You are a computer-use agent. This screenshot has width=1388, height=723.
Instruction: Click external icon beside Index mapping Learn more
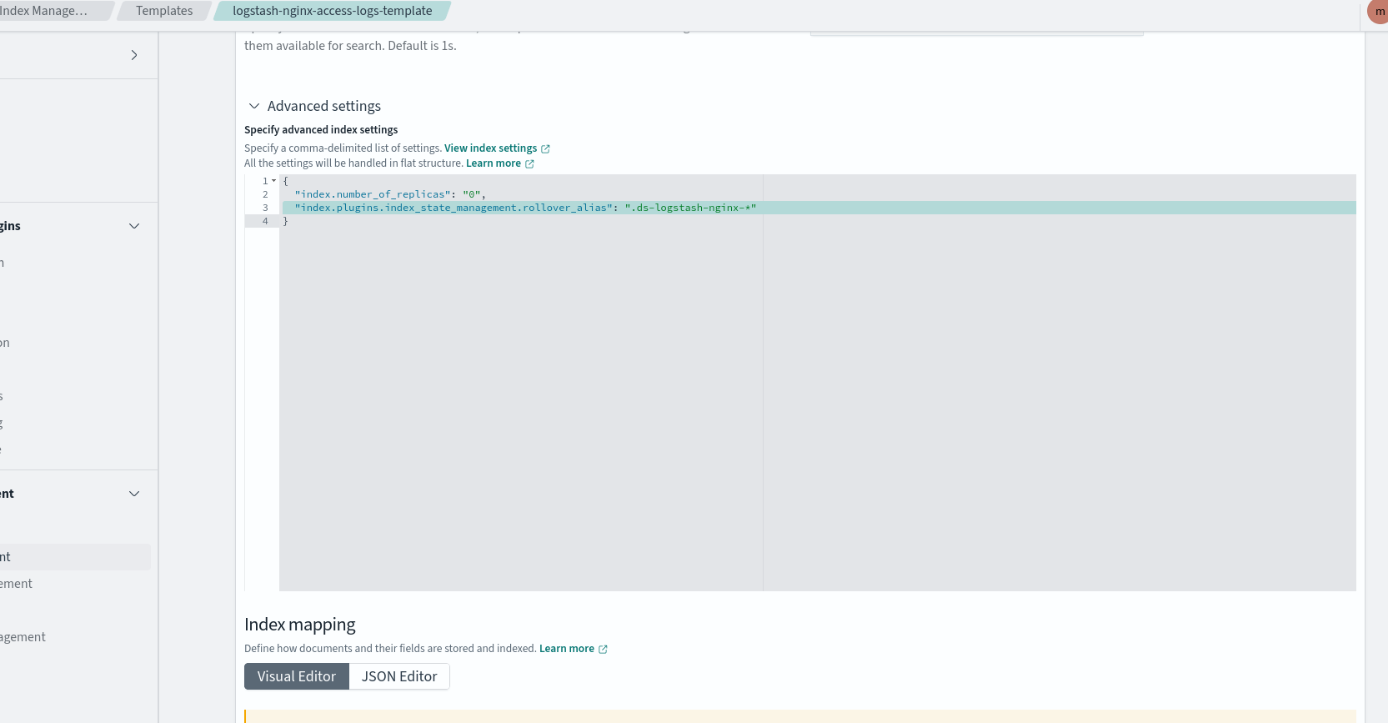coord(603,650)
